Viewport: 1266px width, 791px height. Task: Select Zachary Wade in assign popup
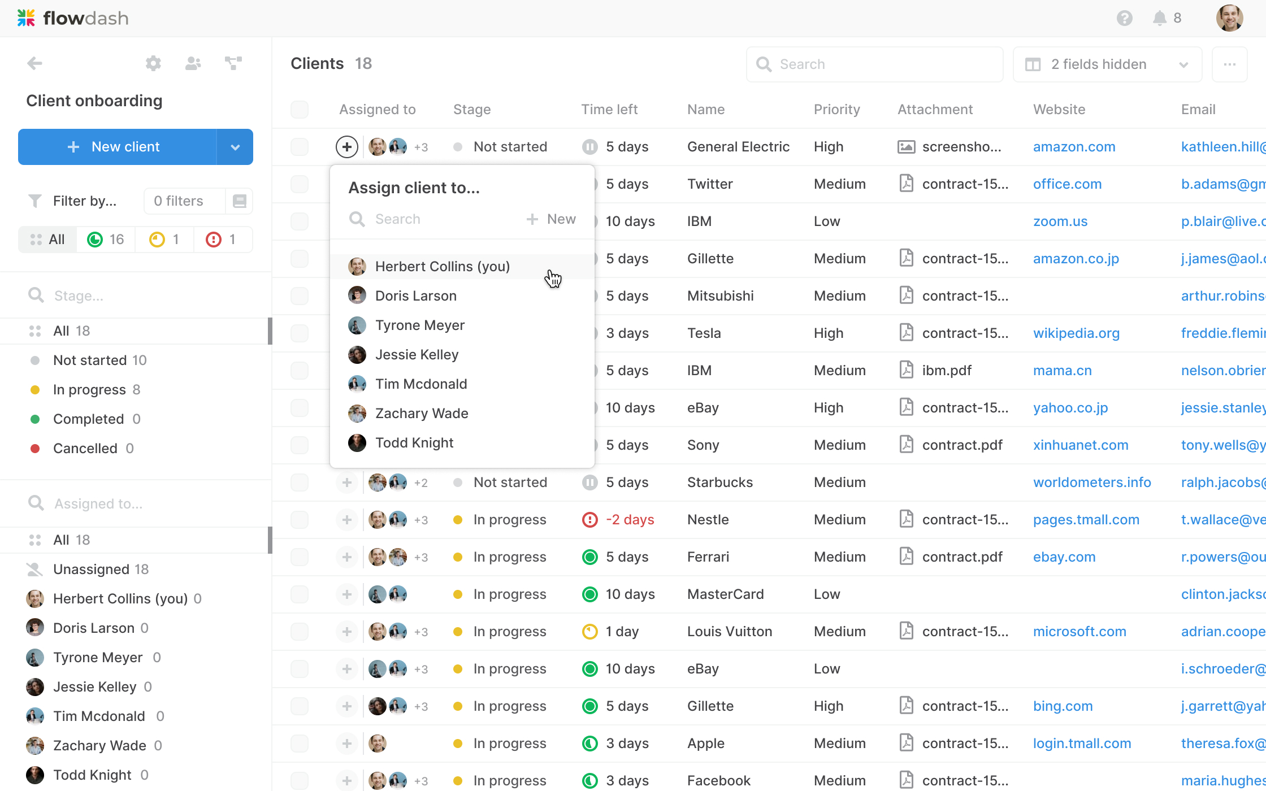click(421, 414)
